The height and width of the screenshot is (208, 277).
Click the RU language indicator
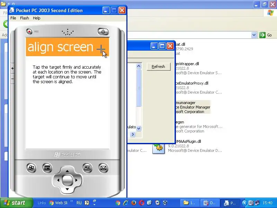79,203
